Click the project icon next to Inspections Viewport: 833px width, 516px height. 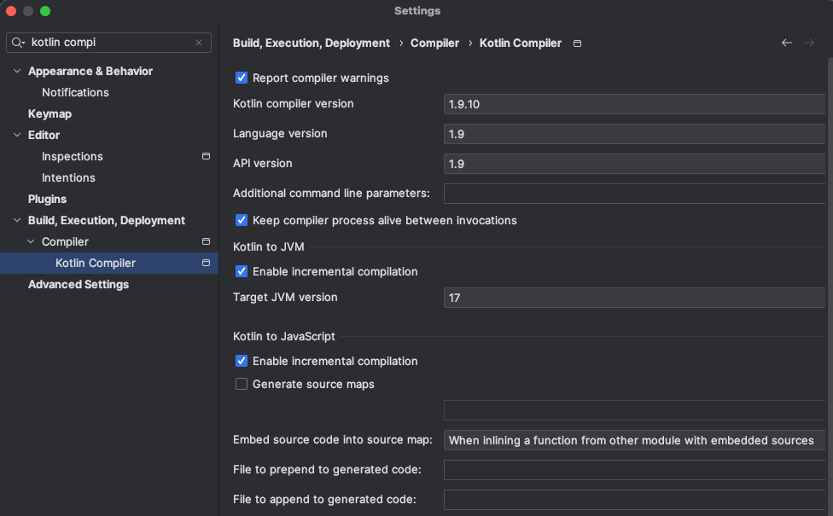(207, 156)
